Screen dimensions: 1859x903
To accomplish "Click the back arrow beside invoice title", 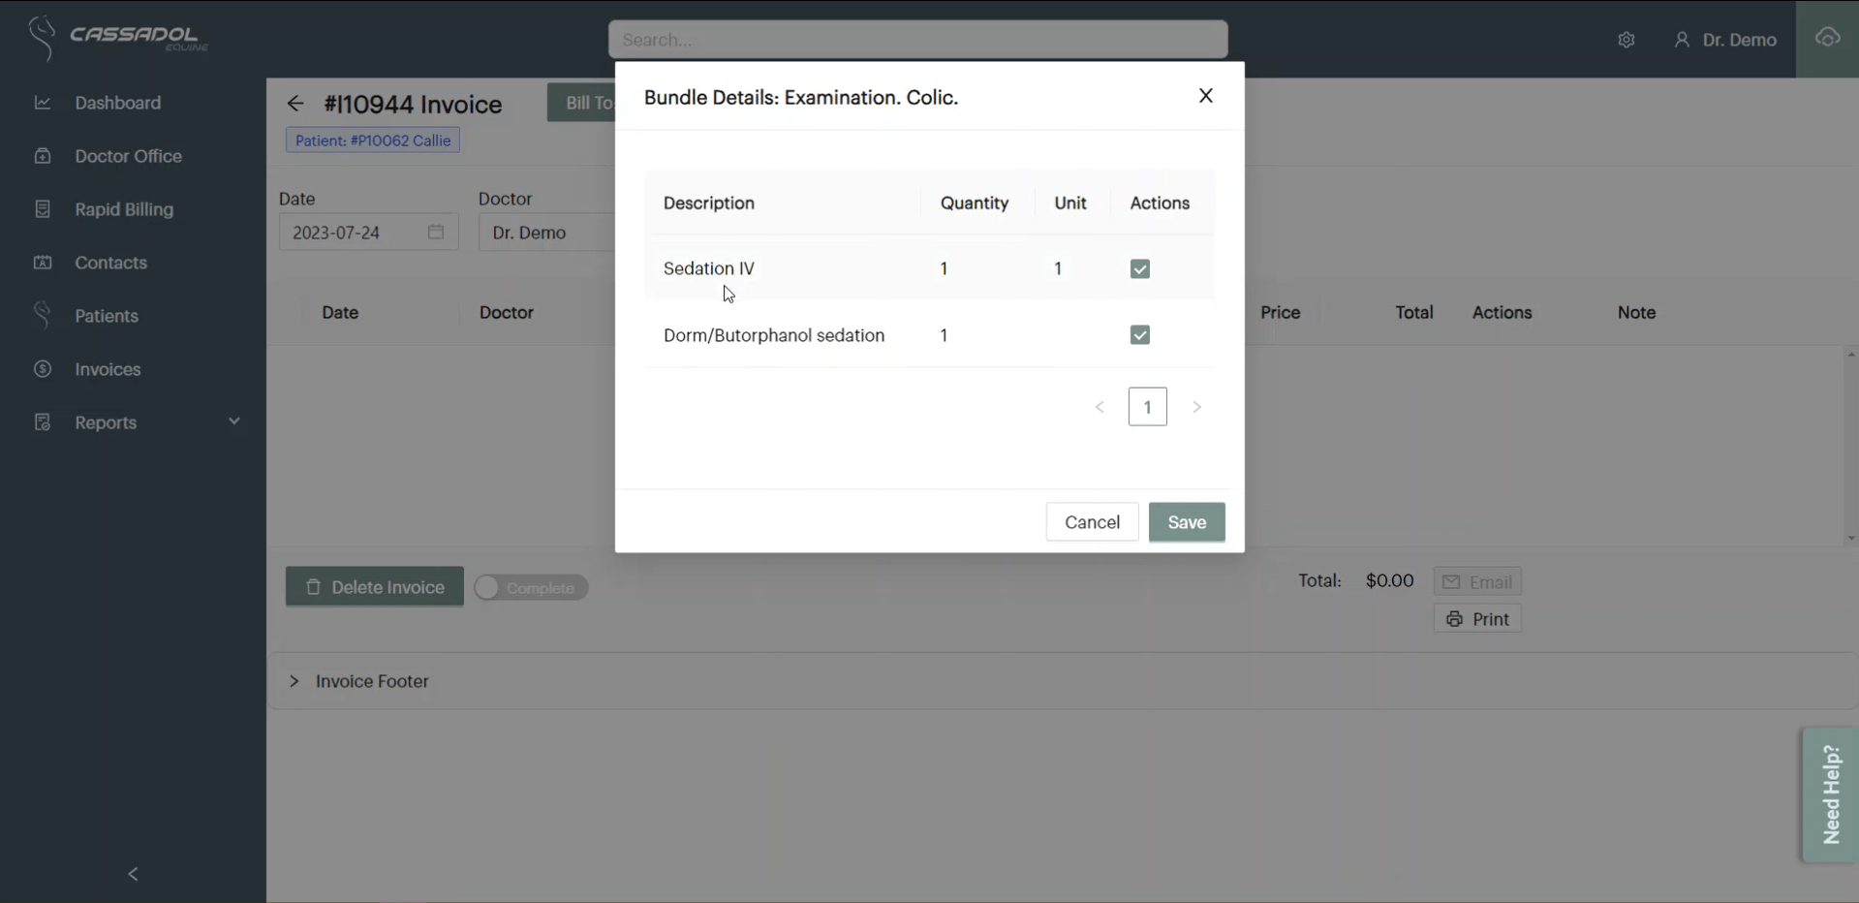I will [x=295, y=104].
